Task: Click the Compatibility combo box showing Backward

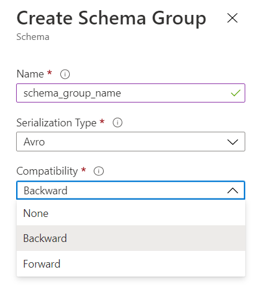Action: pos(131,190)
